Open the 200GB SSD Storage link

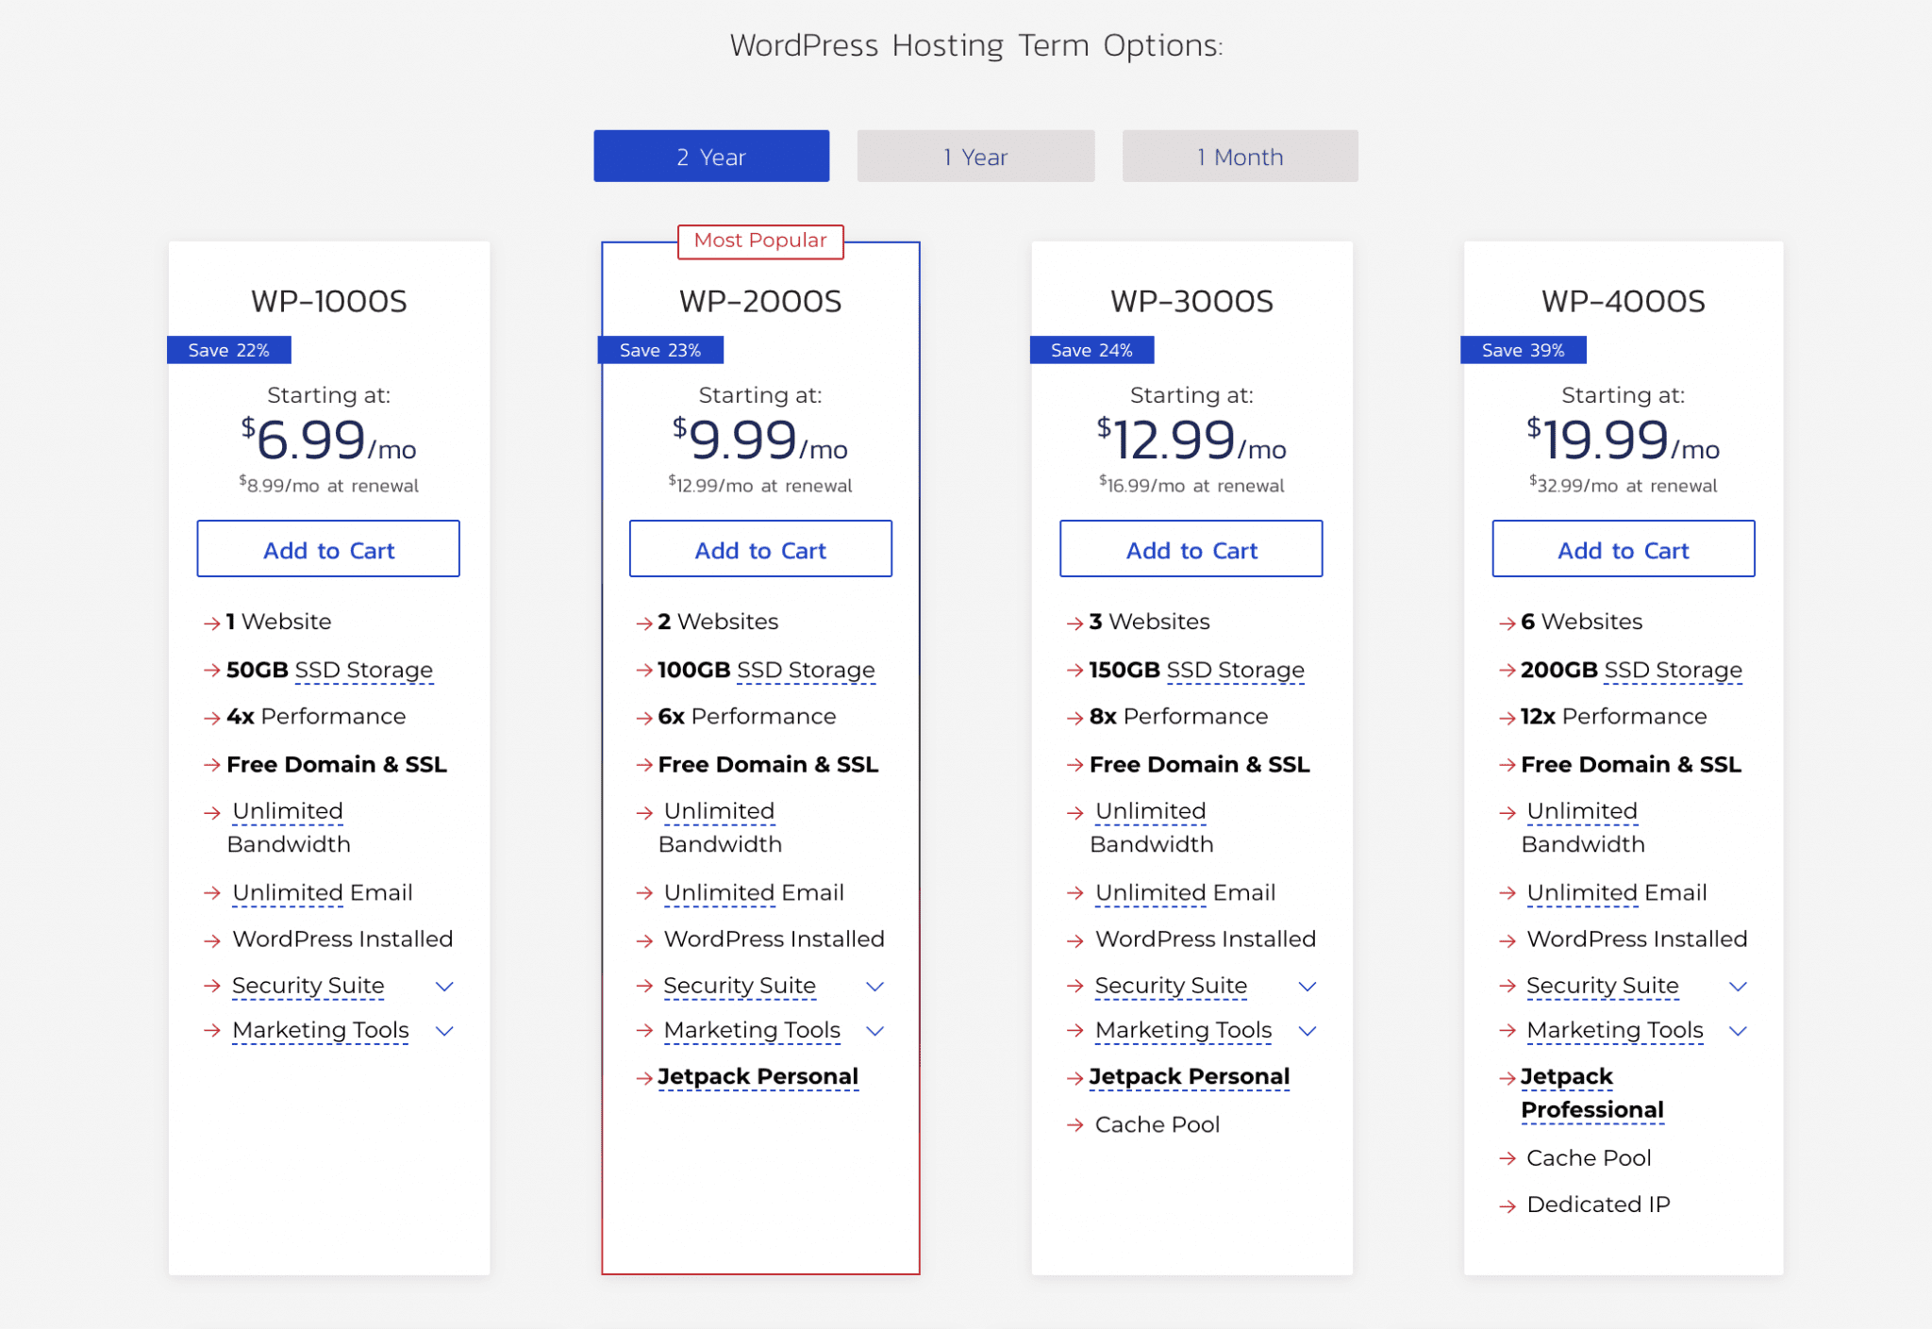point(1672,670)
